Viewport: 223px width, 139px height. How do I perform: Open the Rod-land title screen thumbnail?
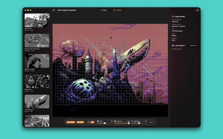[37, 41]
